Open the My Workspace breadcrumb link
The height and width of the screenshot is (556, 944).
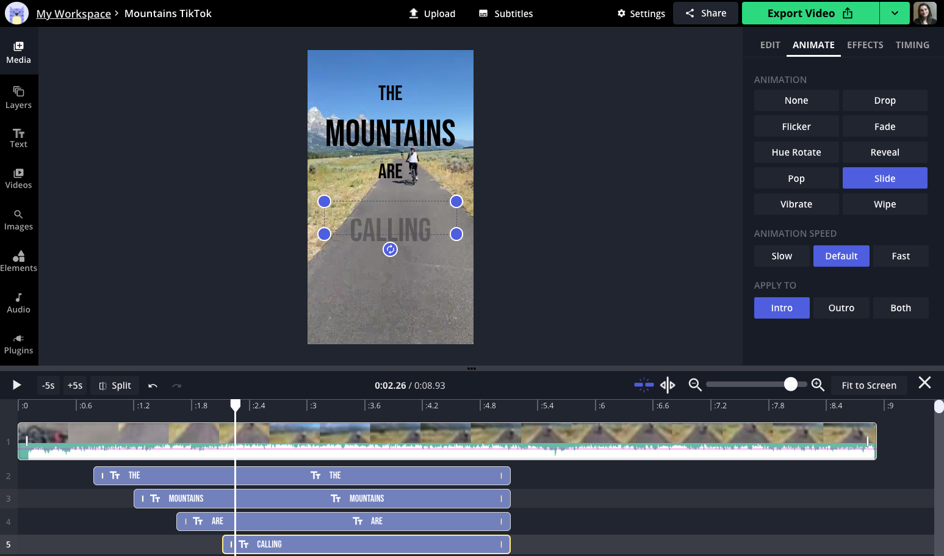(73, 13)
